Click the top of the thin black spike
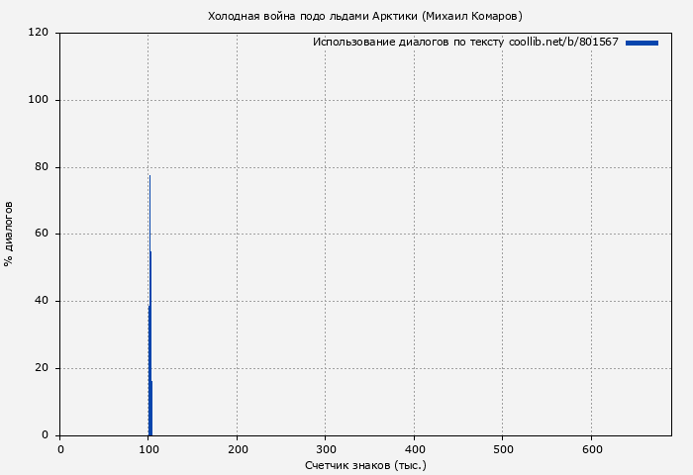693x475 pixels. 149,177
